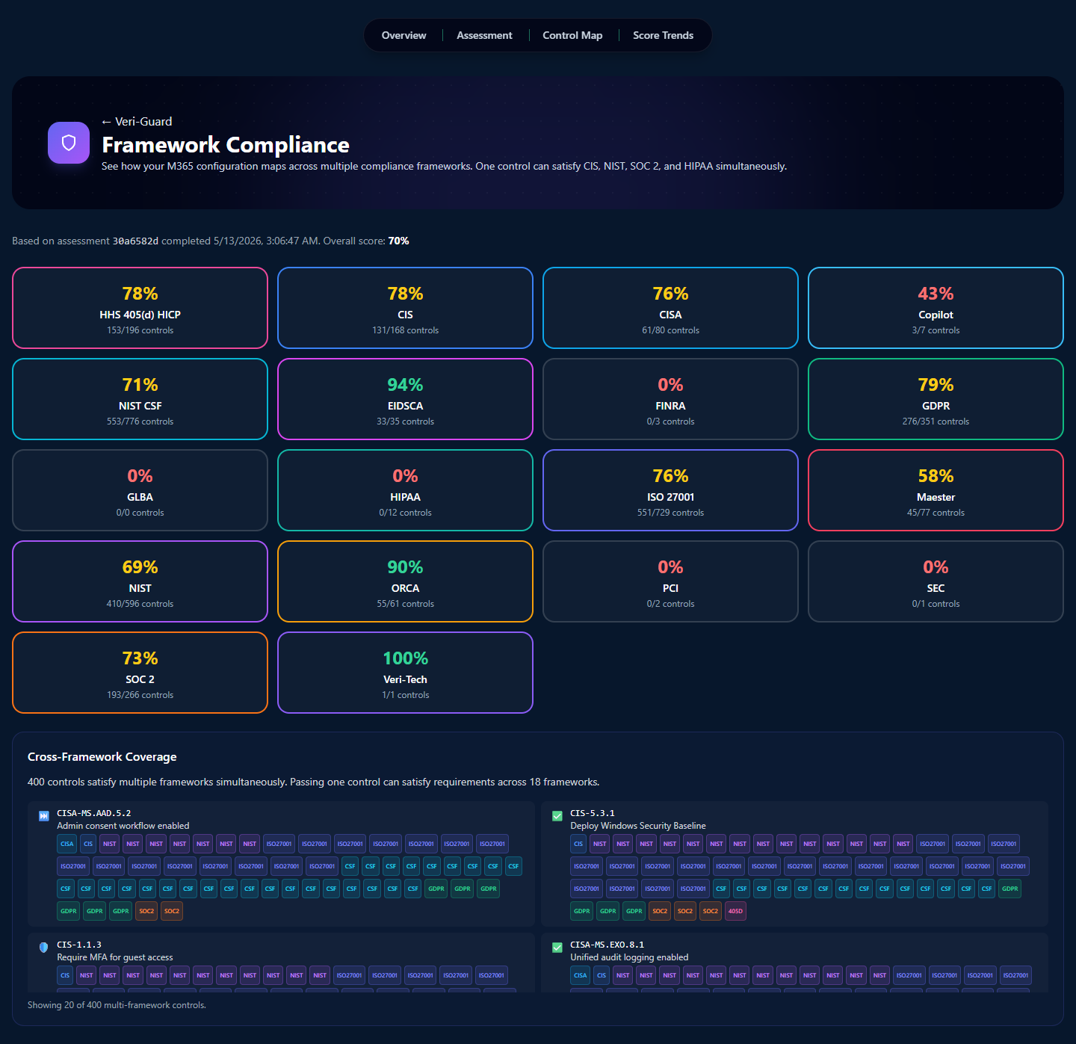1076x1044 pixels.
Task: Select the CISA-MS.AAD.5.2 control ID
Action: coord(94,813)
